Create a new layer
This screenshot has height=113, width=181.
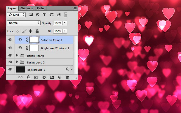(60, 77)
